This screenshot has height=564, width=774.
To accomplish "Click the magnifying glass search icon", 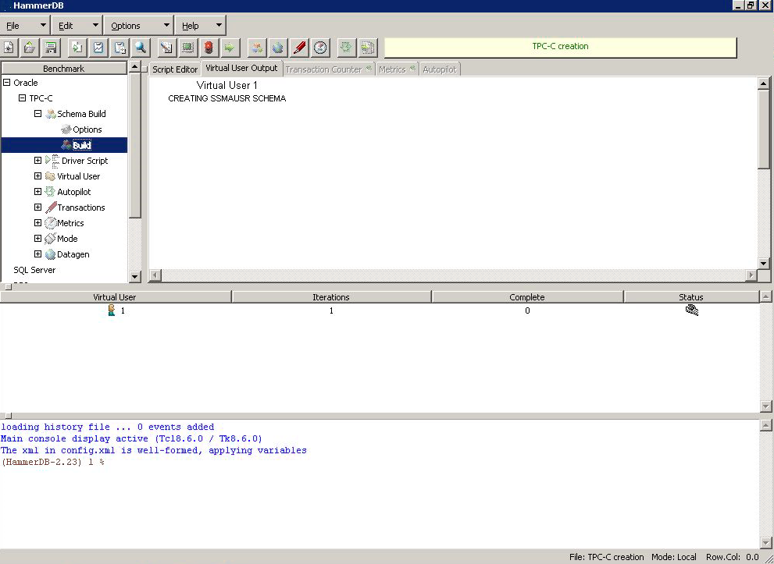I will (x=141, y=48).
